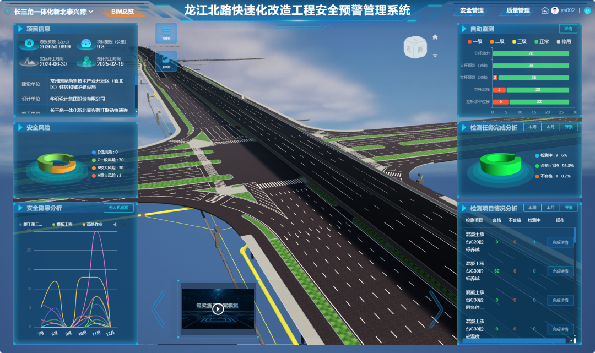Screen dimensions: 595x353
Task: Click the return home house icon
Action: 544,10
